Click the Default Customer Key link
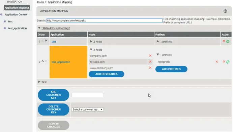 pyautogui.click(x=56, y=28)
